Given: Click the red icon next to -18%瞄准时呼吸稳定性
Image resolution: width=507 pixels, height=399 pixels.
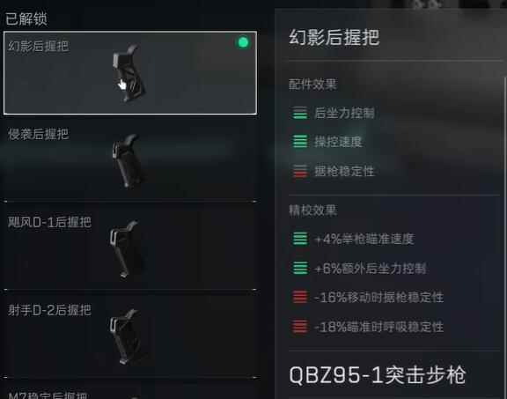Looking at the screenshot, I should (x=300, y=326).
